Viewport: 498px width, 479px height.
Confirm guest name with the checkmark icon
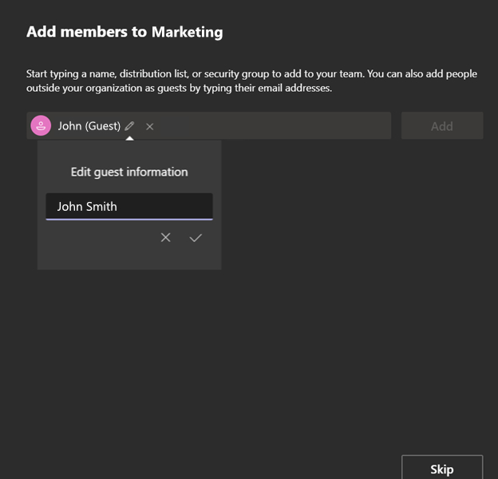[x=196, y=238]
